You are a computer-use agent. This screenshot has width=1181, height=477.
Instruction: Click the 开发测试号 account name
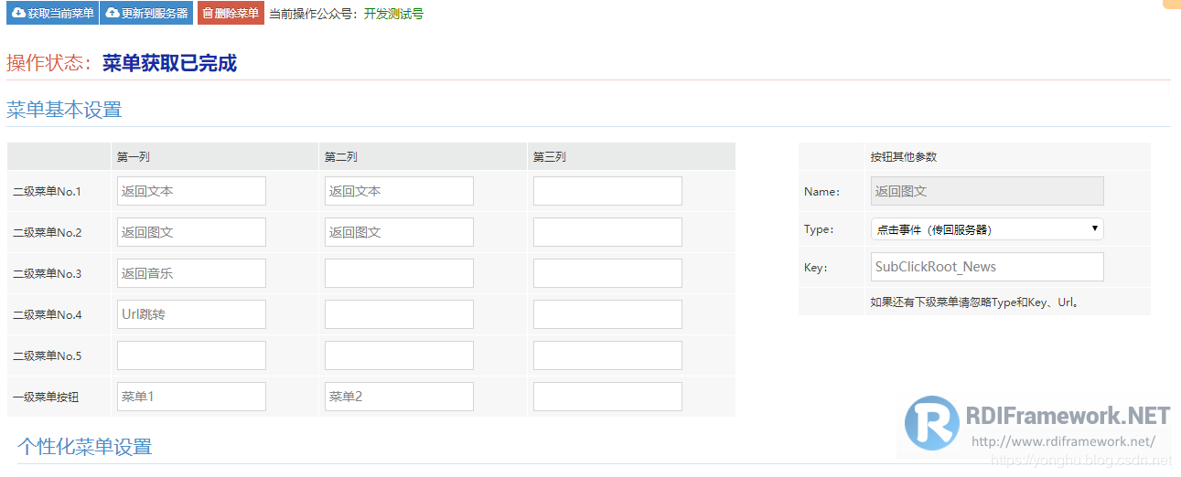pos(393,14)
